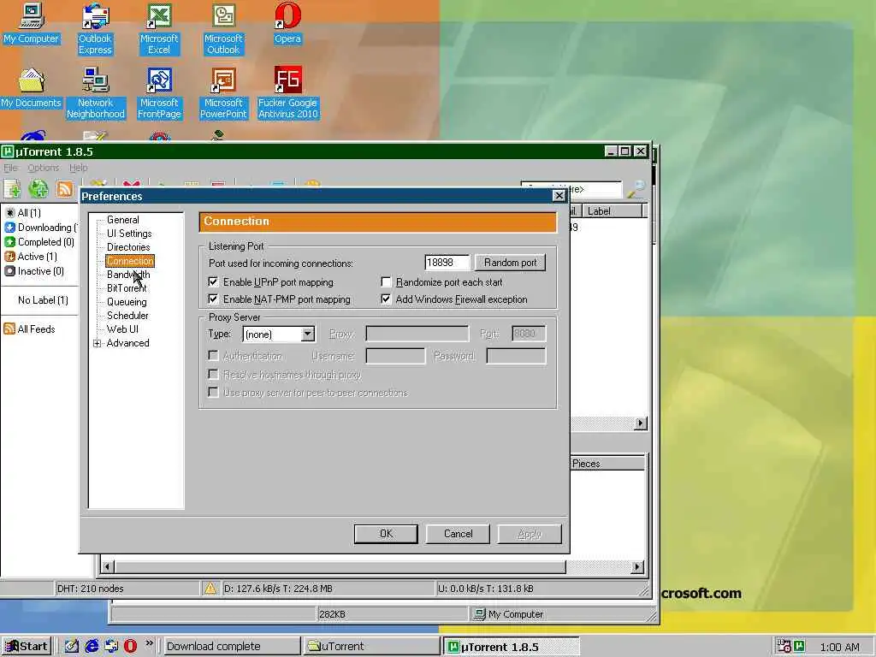Select UI Settings in preferences tree
This screenshot has height=657, width=876.
tap(129, 234)
